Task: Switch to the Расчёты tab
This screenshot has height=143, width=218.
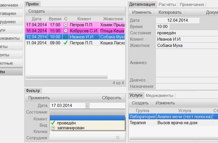Action: click(168, 5)
